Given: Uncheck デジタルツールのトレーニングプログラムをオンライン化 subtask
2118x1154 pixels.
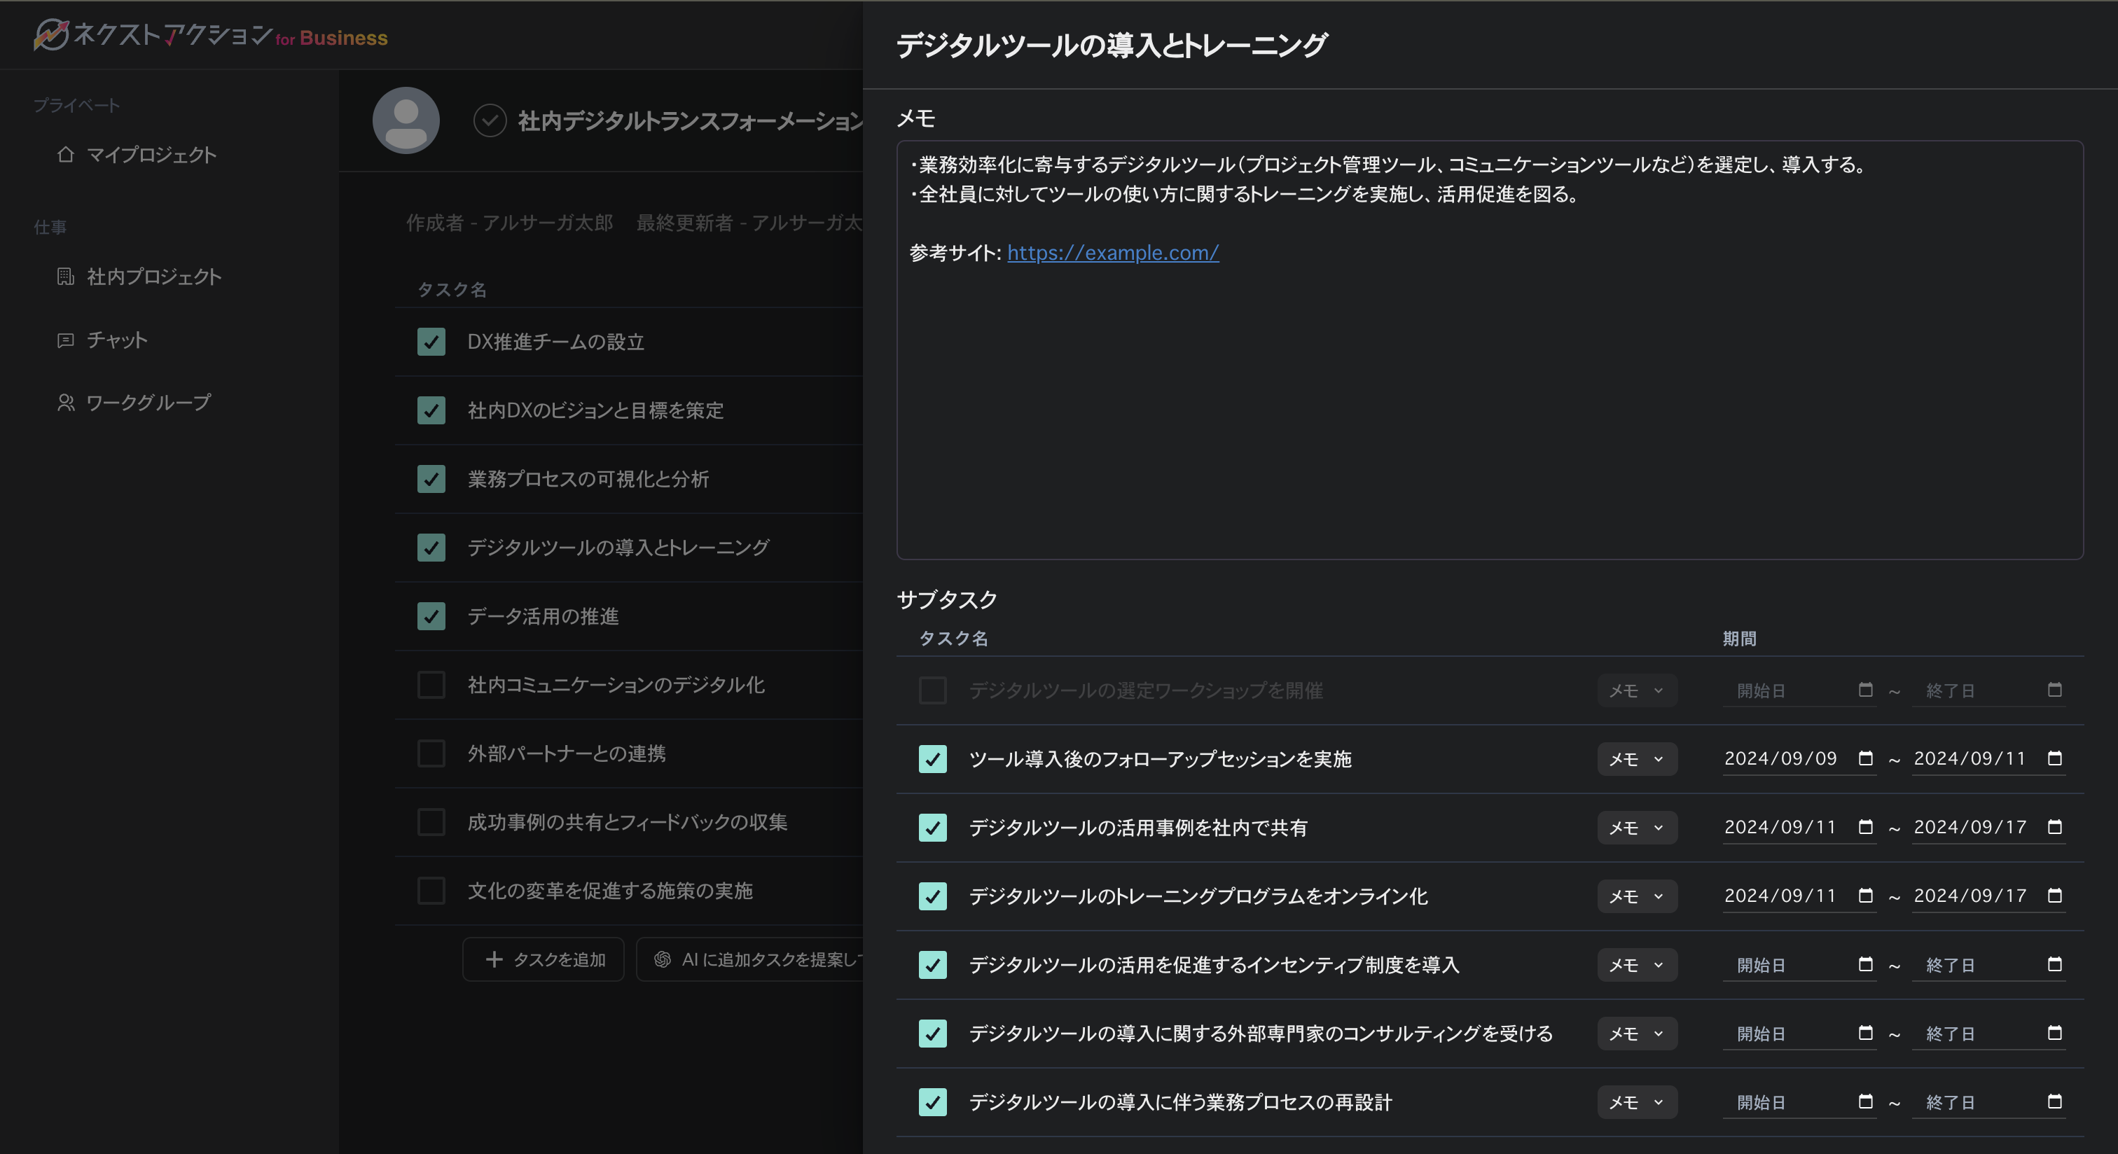Looking at the screenshot, I should 933,896.
